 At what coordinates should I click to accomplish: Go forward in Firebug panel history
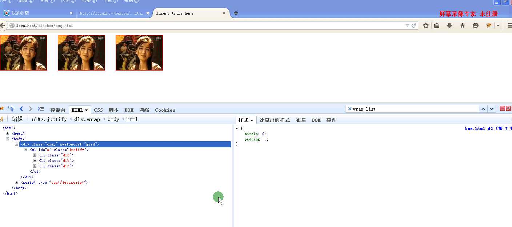tap(31, 109)
